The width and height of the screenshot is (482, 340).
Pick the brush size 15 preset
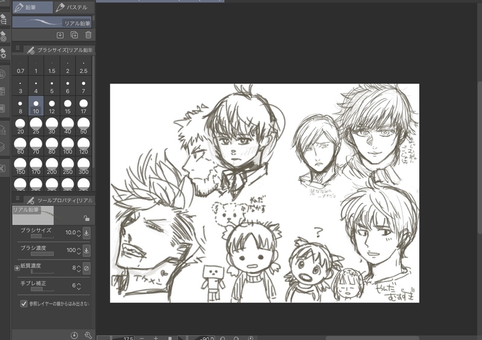click(x=68, y=106)
